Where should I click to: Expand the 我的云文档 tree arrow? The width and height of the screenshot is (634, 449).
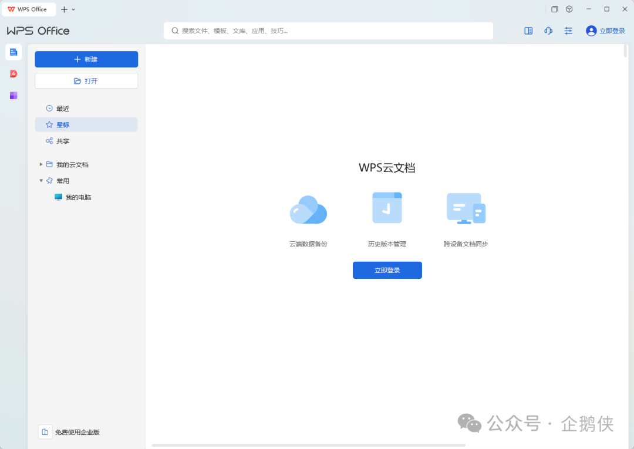(x=41, y=164)
